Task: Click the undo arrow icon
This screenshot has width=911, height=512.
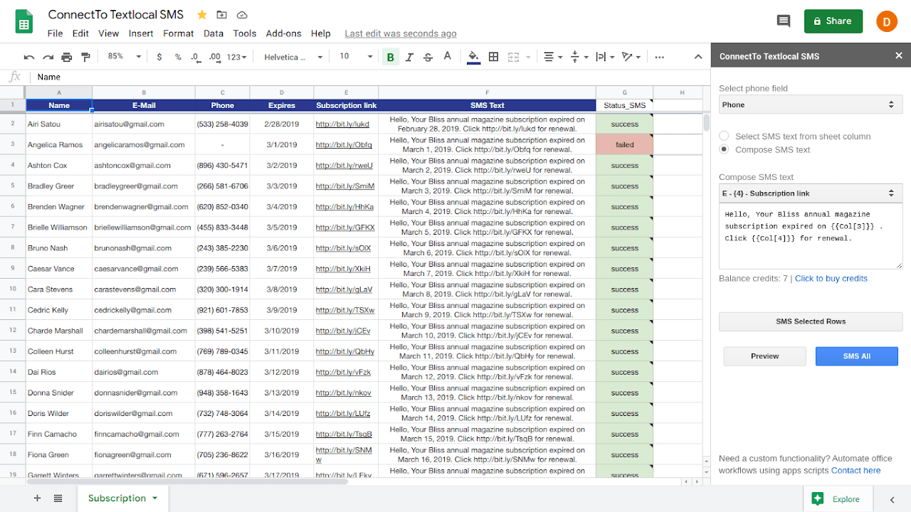Action: (x=29, y=57)
